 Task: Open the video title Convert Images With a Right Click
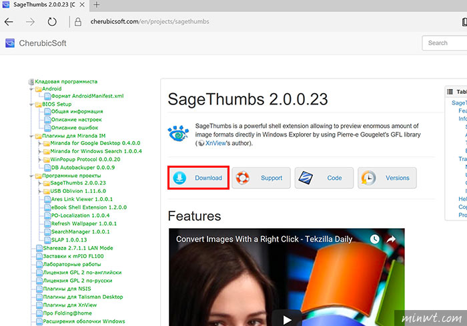click(x=264, y=239)
